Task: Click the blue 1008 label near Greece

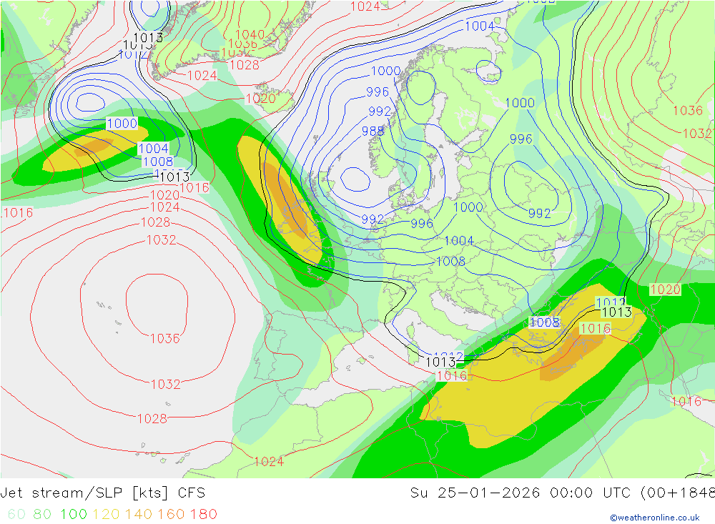Action: click(x=544, y=322)
